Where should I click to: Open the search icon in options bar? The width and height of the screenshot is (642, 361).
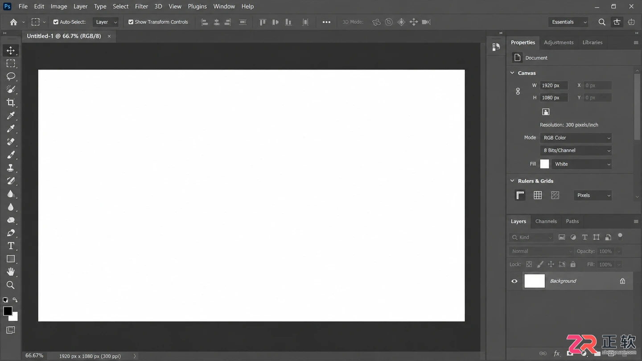pos(602,22)
